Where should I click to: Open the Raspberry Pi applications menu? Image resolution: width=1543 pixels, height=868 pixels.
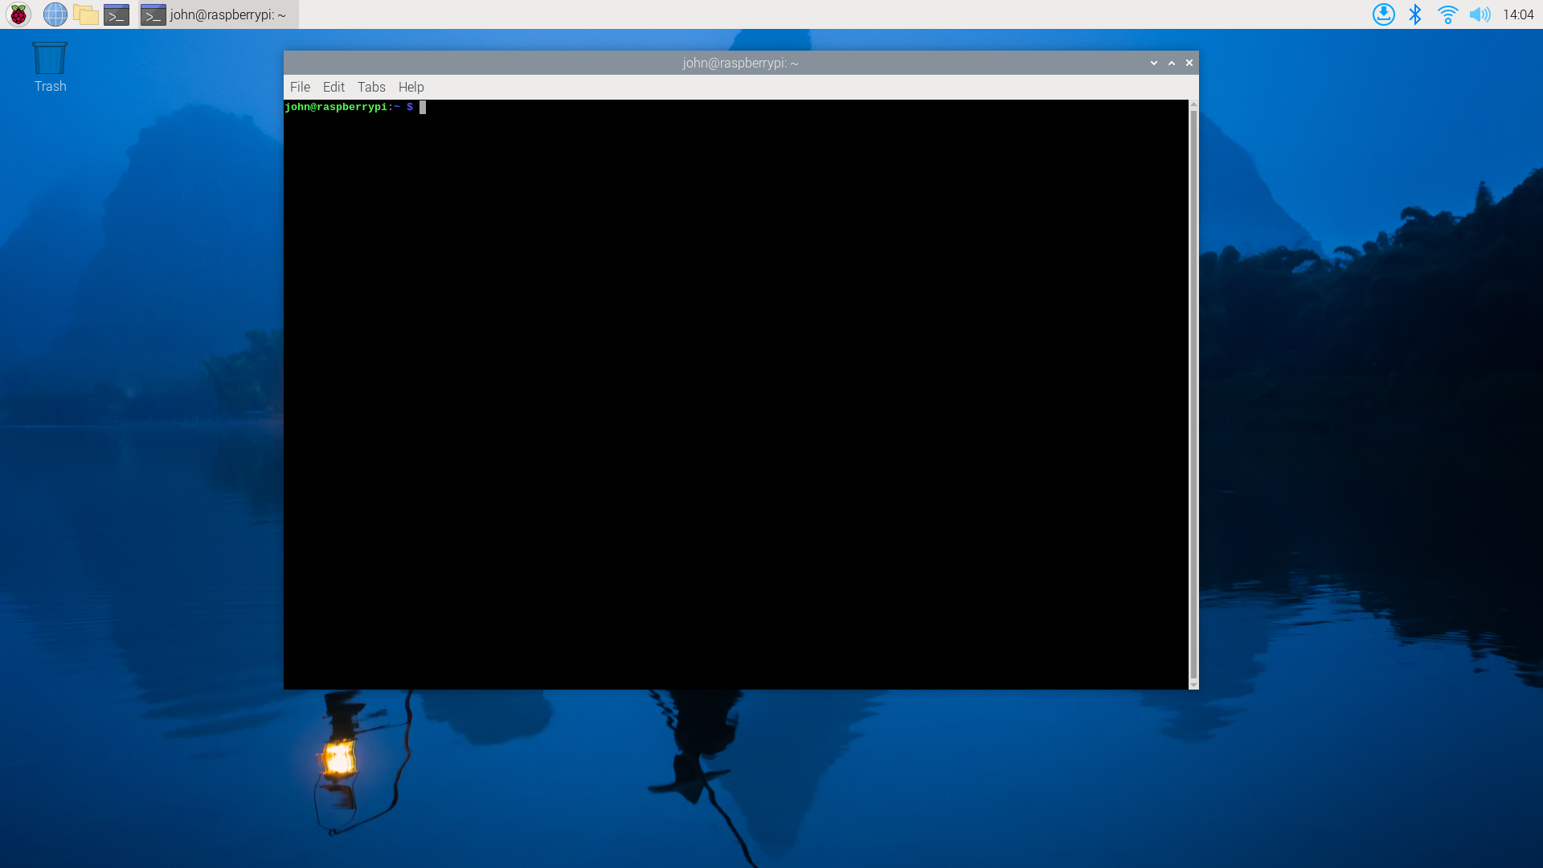18,14
